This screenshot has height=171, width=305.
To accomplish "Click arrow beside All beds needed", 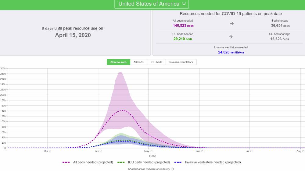I will (231, 23).
